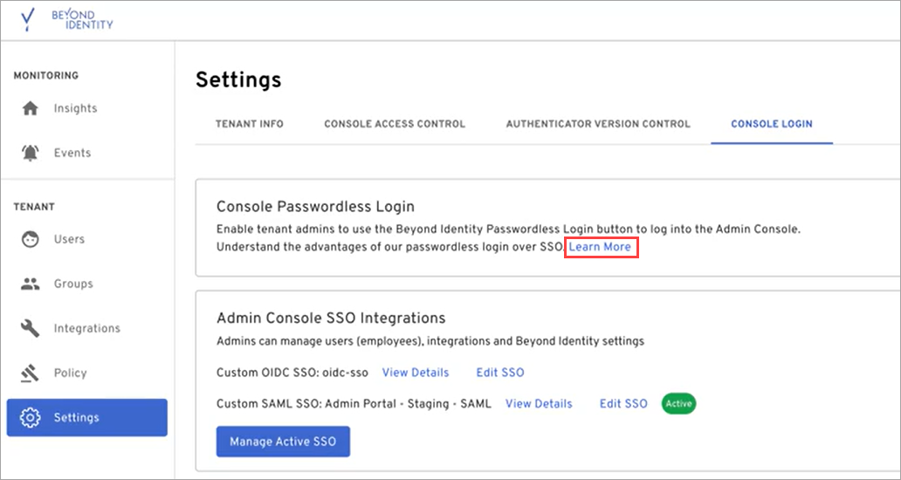Image resolution: width=901 pixels, height=480 pixels.
Task: Open the Console Access Control tab
Action: 395,124
